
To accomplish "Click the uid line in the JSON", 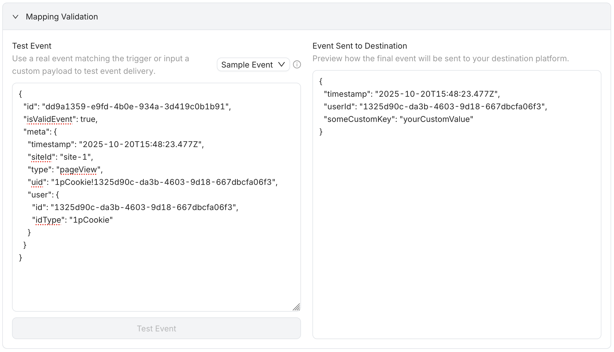I will (x=153, y=182).
